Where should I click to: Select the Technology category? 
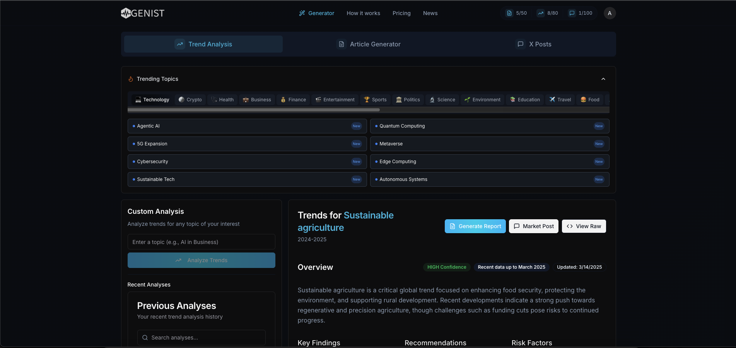[152, 100]
